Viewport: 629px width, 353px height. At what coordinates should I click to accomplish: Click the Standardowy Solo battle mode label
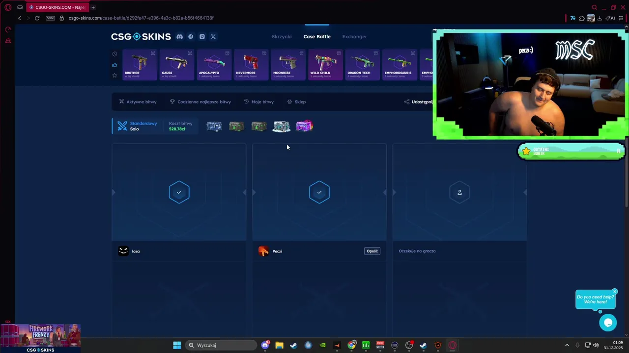tap(138, 126)
